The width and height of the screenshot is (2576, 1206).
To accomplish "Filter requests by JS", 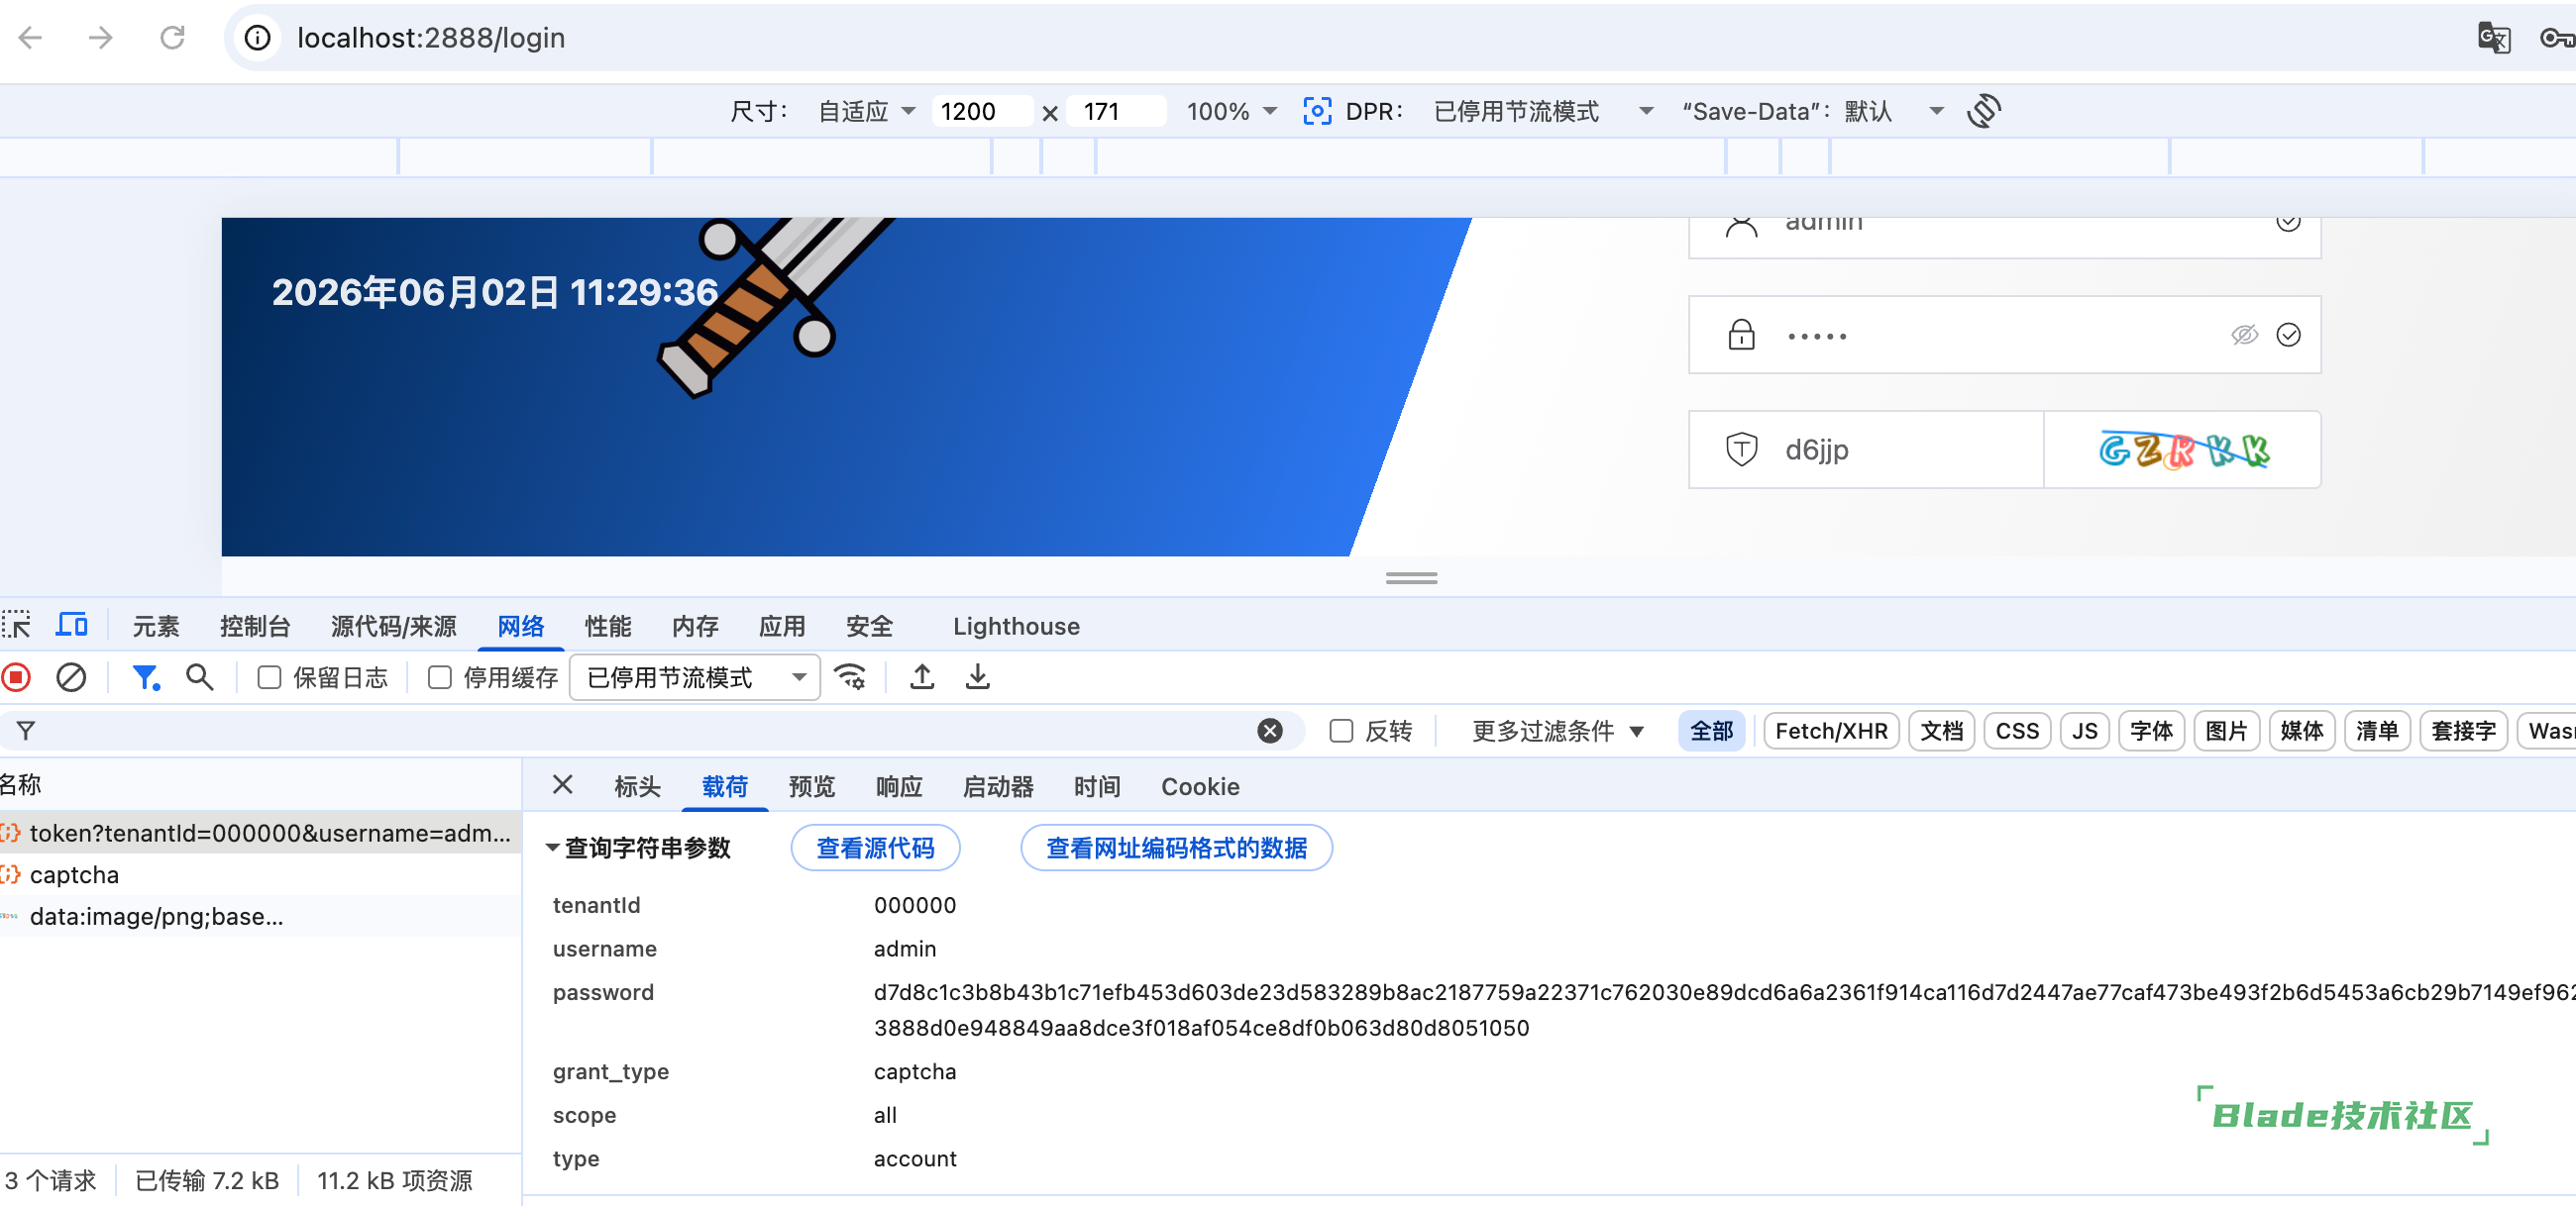I will coord(2085,732).
